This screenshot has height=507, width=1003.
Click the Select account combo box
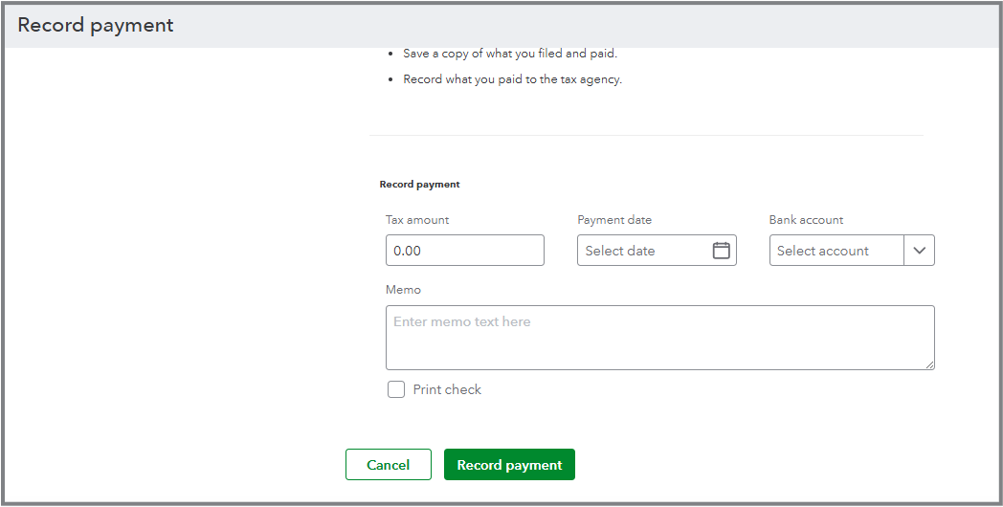point(836,251)
